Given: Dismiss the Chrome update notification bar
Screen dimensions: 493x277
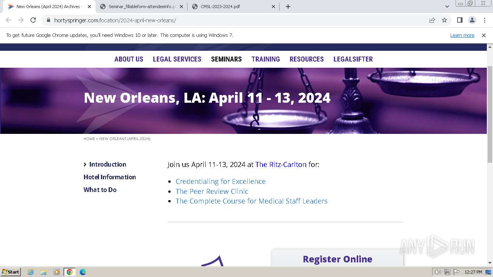Looking at the screenshot, I should 484,35.
